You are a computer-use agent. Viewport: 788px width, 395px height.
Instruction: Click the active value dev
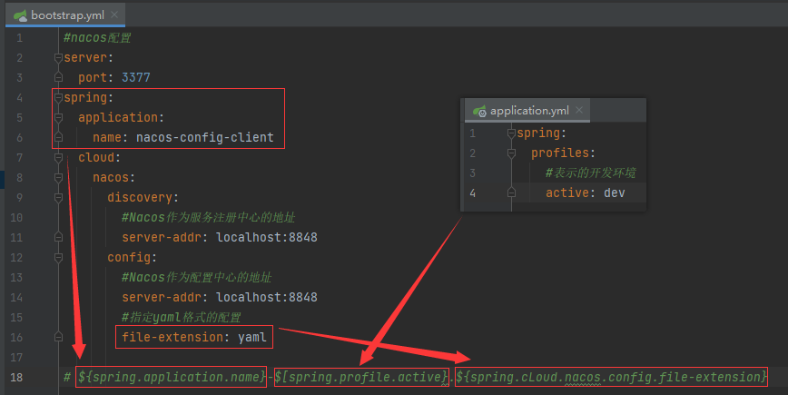tap(614, 193)
